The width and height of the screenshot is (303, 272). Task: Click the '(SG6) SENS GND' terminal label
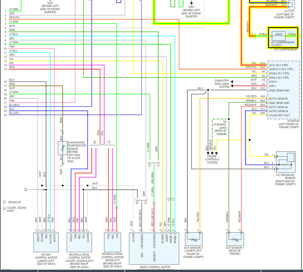279,90
